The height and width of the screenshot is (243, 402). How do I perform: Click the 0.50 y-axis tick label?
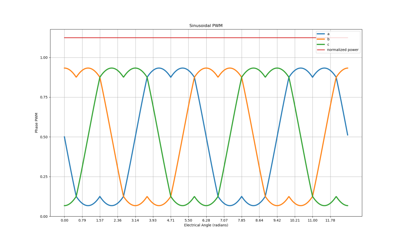tap(43, 137)
